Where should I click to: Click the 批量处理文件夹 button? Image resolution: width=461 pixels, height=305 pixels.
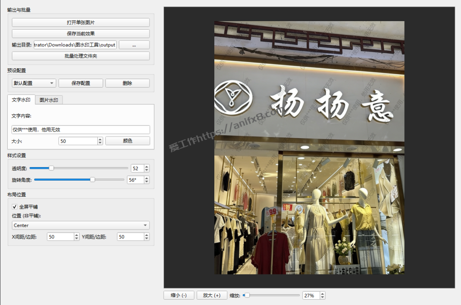pos(81,56)
